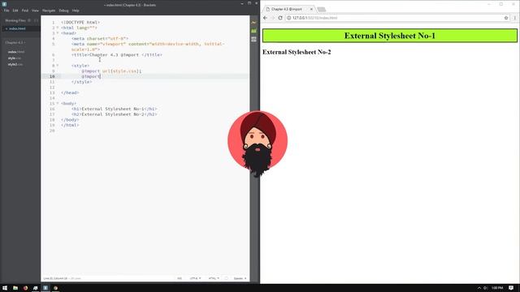Click the External Stylesheet No-1 heading in Chrome
The height and width of the screenshot is (292, 520).
pyautogui.click(x=390, y=36)
